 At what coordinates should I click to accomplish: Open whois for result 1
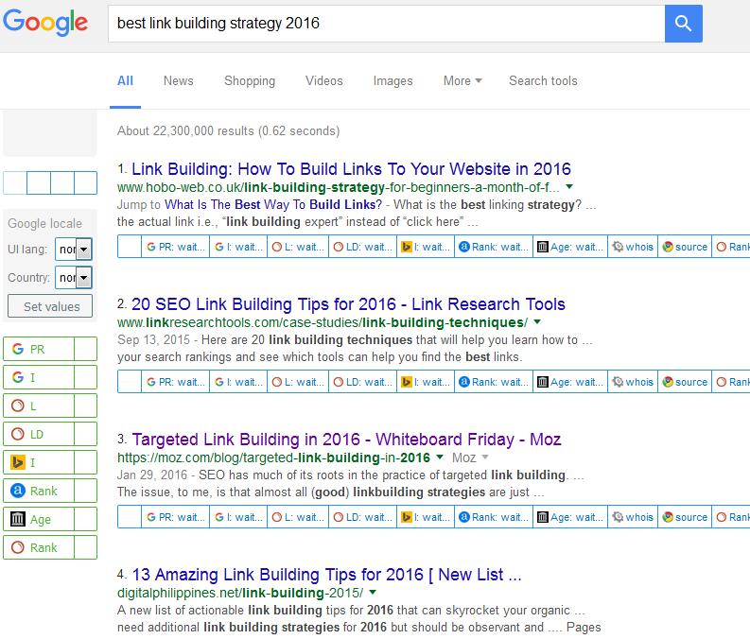point(633,247)
